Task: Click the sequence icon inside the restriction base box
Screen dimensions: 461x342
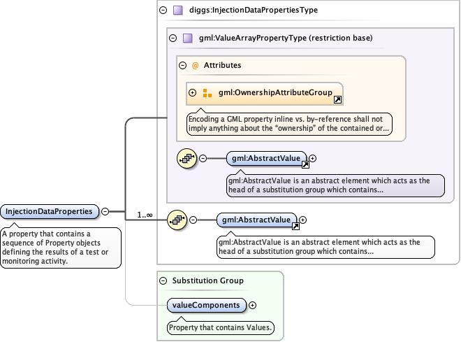Action: pos(186,159)
